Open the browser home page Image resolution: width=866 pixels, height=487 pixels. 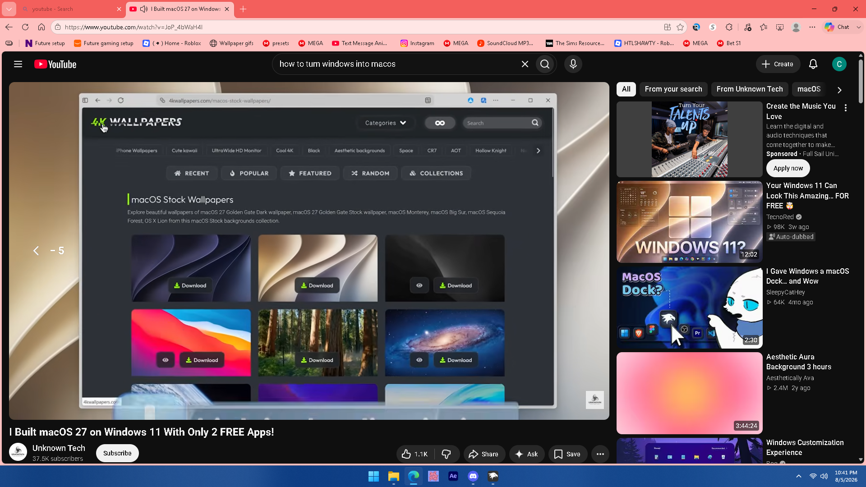coord(41,27)
